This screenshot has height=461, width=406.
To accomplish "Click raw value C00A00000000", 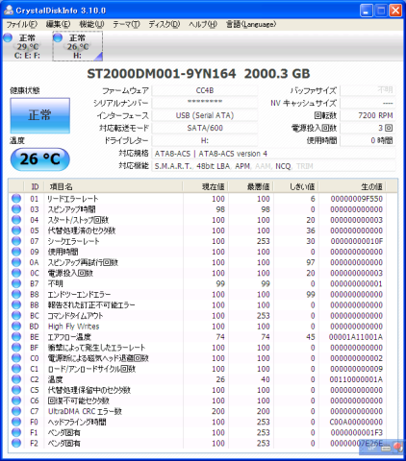I will [x=356, y=422].
